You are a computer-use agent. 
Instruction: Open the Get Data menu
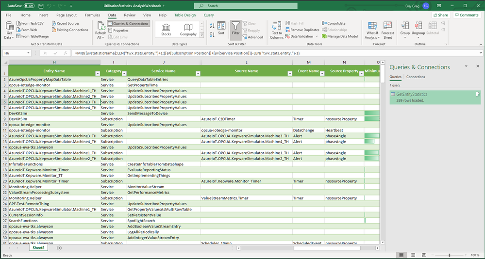click(x=9, y=31)
